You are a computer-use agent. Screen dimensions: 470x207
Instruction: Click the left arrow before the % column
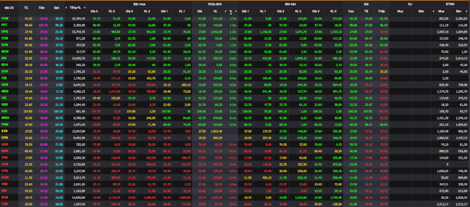point(225,11)
